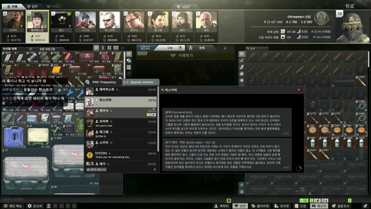
Task: Select the blue water canister item
Action: [13, 137]
